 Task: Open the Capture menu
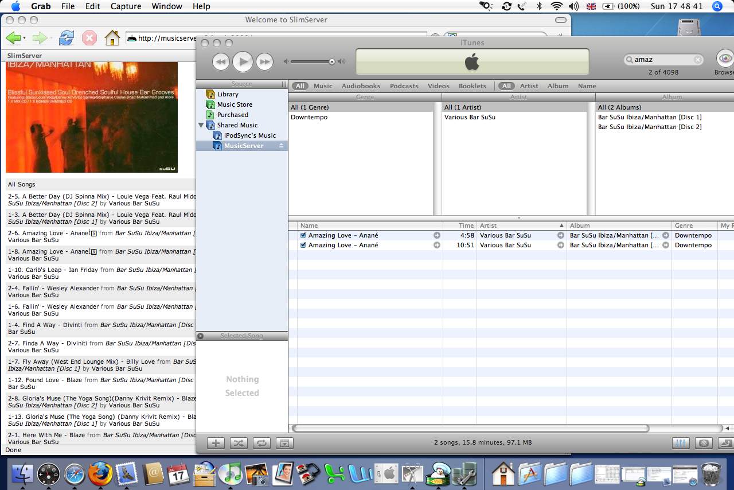pos(126,6)
